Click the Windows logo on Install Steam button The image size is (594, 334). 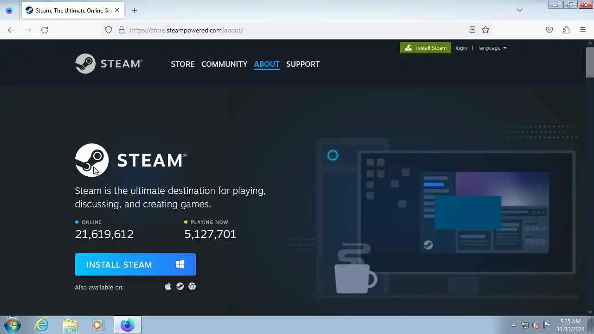(x=180, y=264)
